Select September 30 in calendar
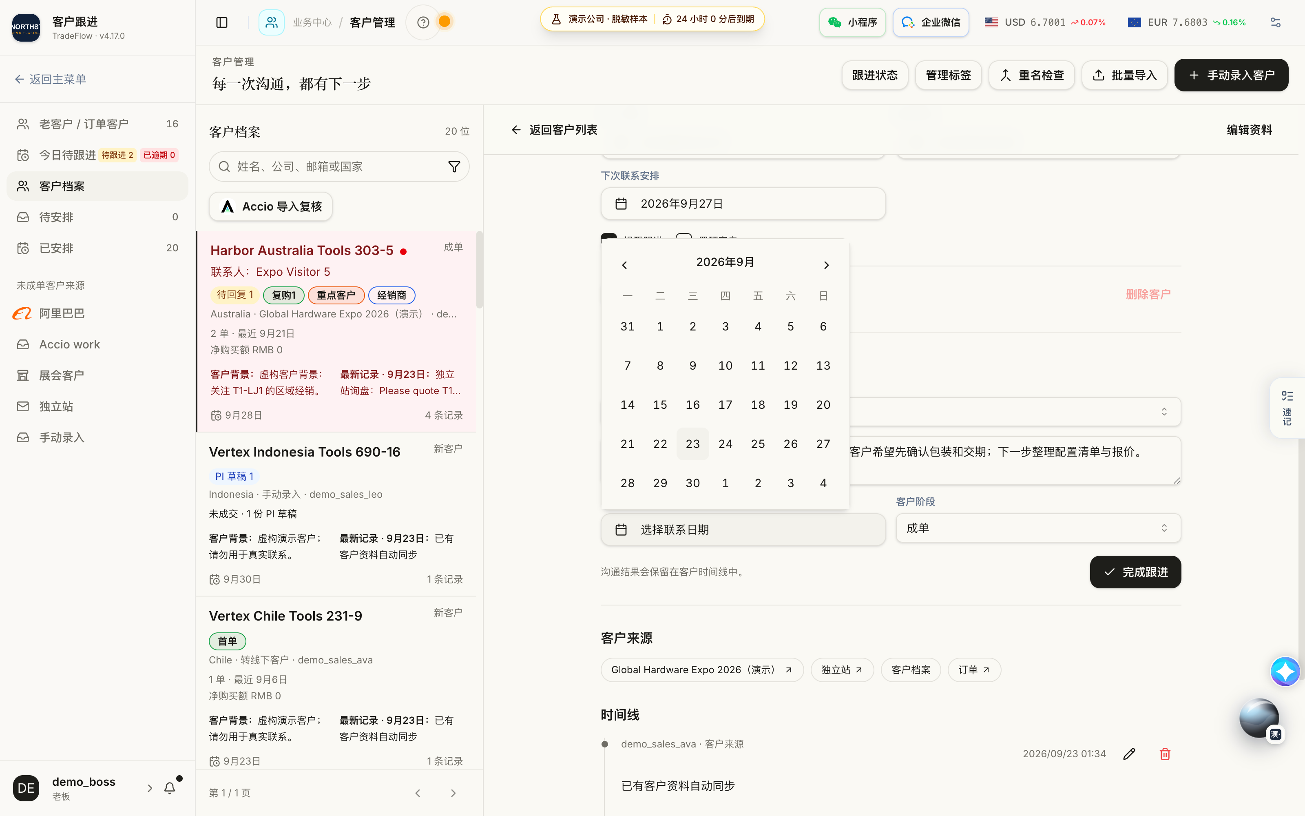 692,483
